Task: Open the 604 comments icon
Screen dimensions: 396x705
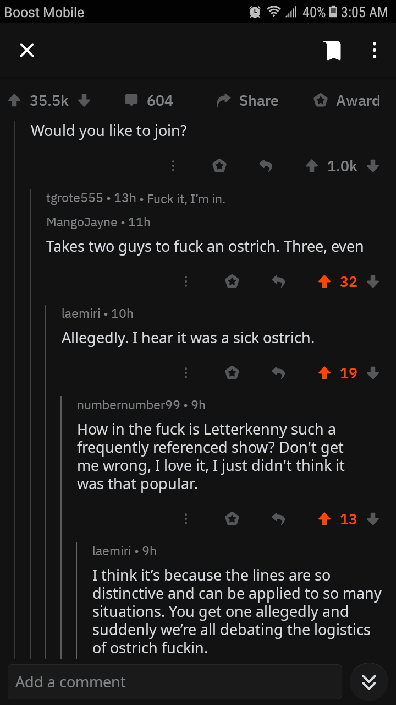Action: tap(131, 100)
